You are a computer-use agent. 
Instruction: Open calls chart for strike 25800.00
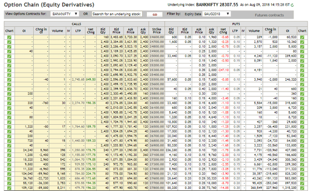pos(9,94)
